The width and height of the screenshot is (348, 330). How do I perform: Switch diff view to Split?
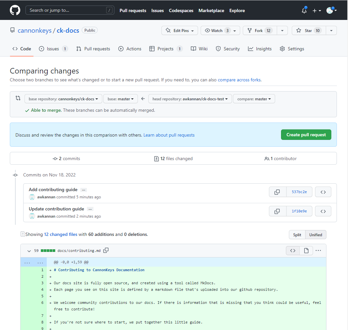pyautogui.click(x=297, y=235)
